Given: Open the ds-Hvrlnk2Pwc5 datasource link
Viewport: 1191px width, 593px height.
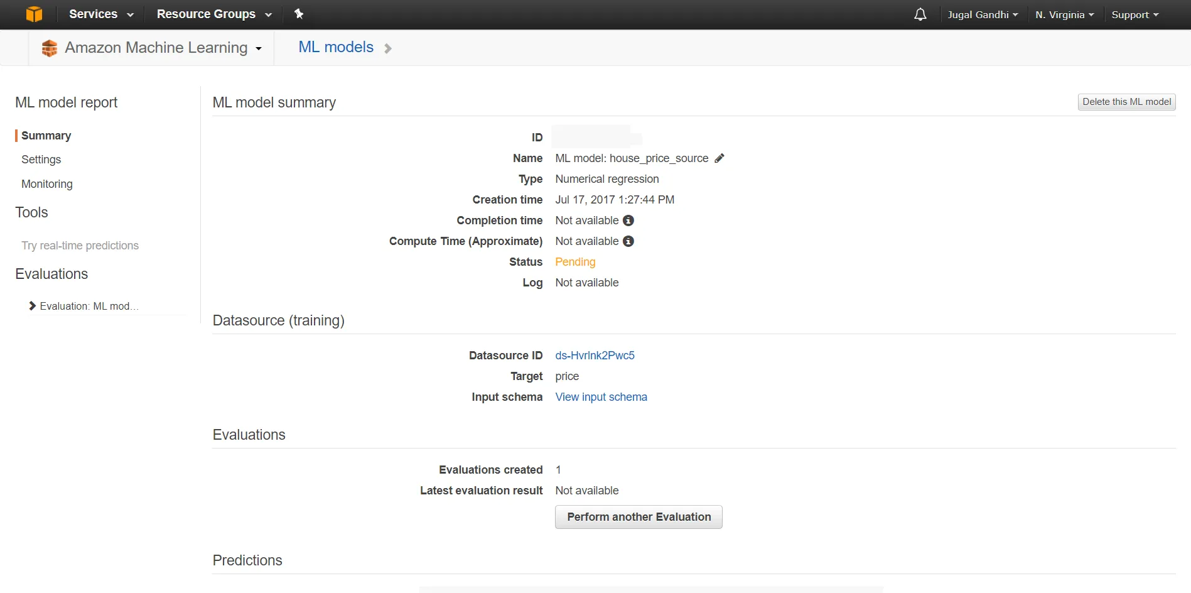Looking at the screenshot, I should click(595, 356).
